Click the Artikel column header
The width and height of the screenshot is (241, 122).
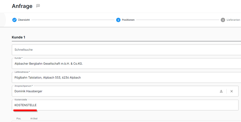34,118
